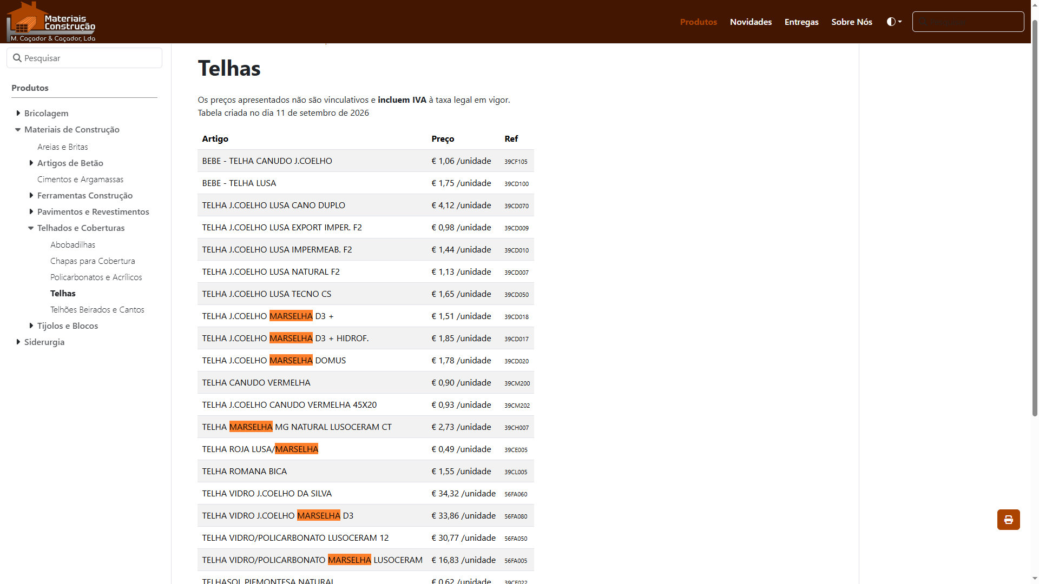Click reference code 39CH007
Viewport: 1039px width, 584px height.
(x=516, y=427)
